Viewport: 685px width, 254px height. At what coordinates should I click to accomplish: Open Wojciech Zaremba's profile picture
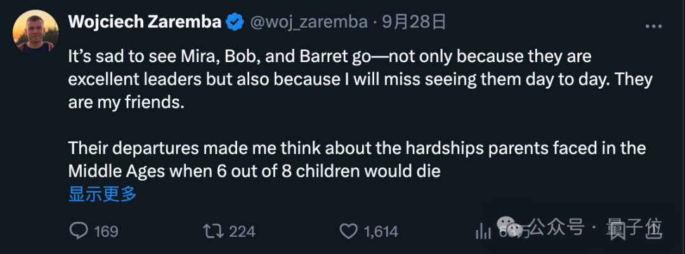click(x=36, y=33)
